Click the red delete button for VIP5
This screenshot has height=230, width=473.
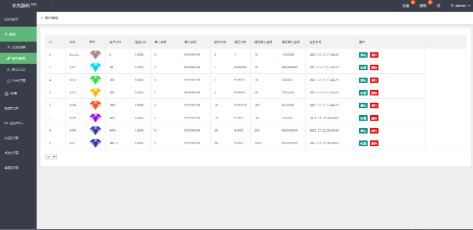pos(374,118)
